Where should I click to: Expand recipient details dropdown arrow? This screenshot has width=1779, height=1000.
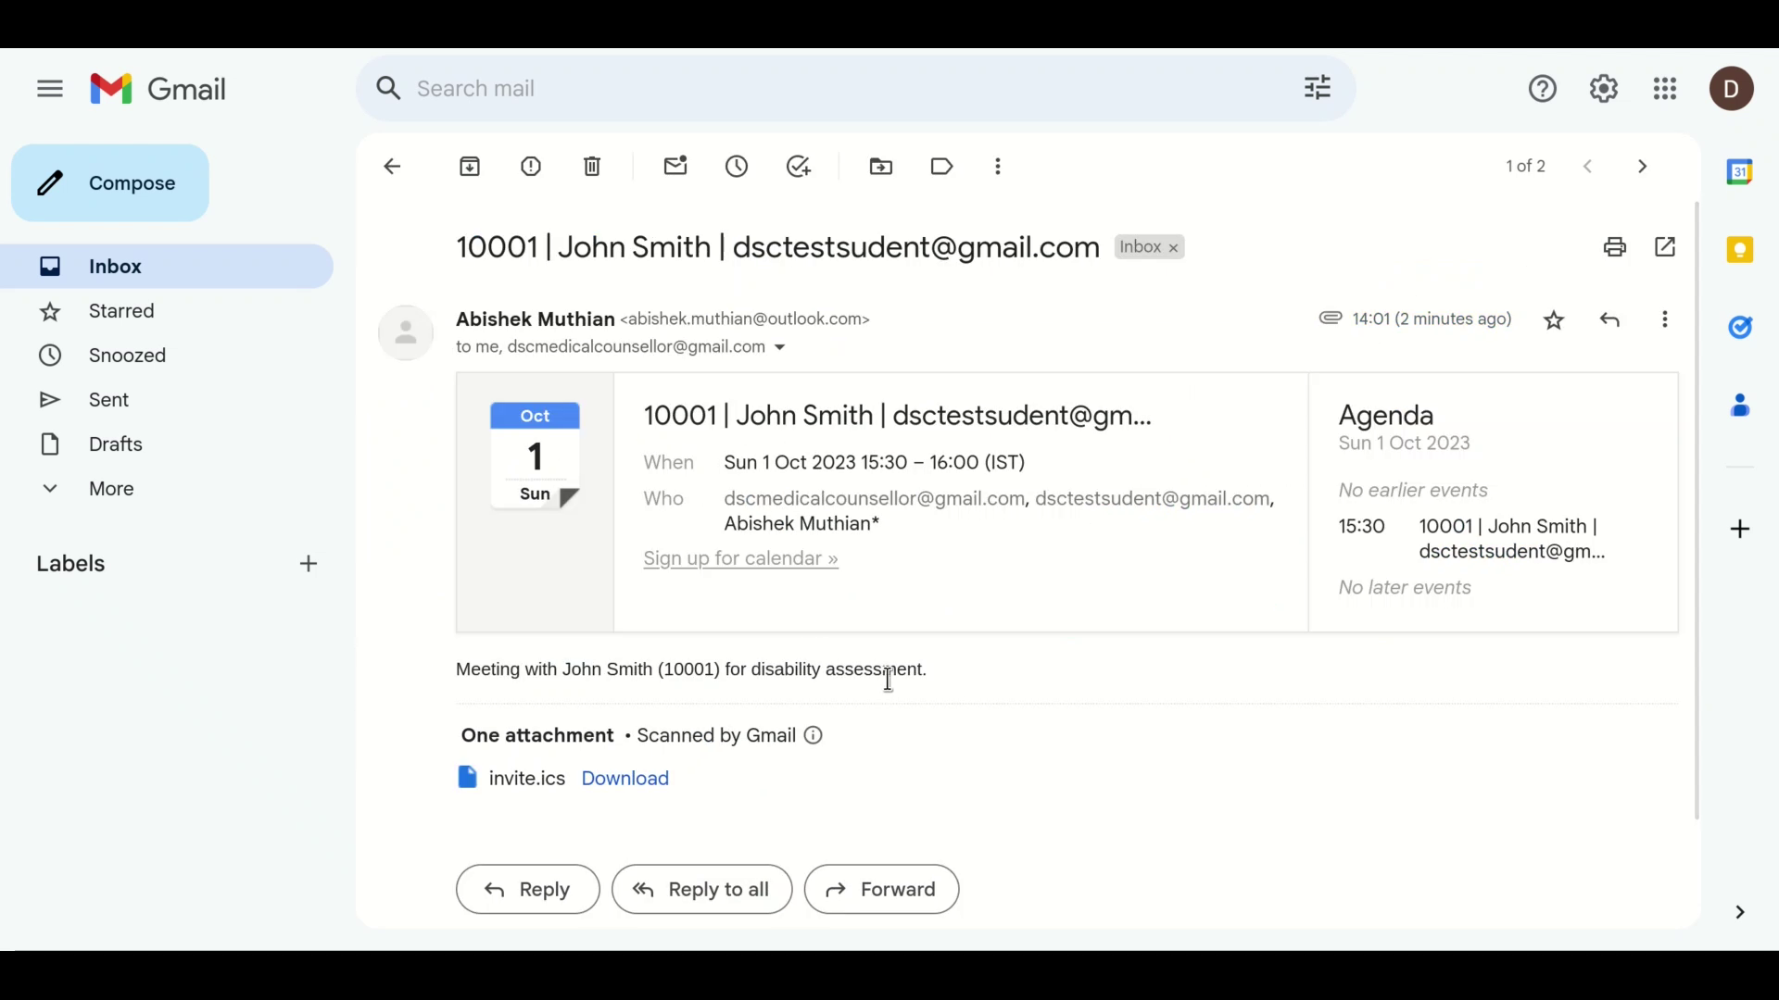coord(780,348)
